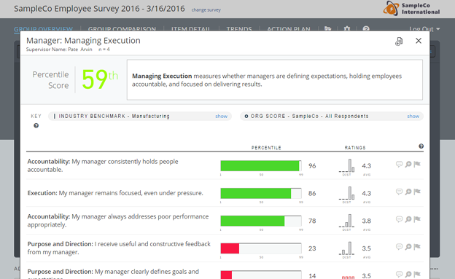The image size is (455, 279).
Task: Click the 'change survey' link
Action: click(x=206, y=10)
